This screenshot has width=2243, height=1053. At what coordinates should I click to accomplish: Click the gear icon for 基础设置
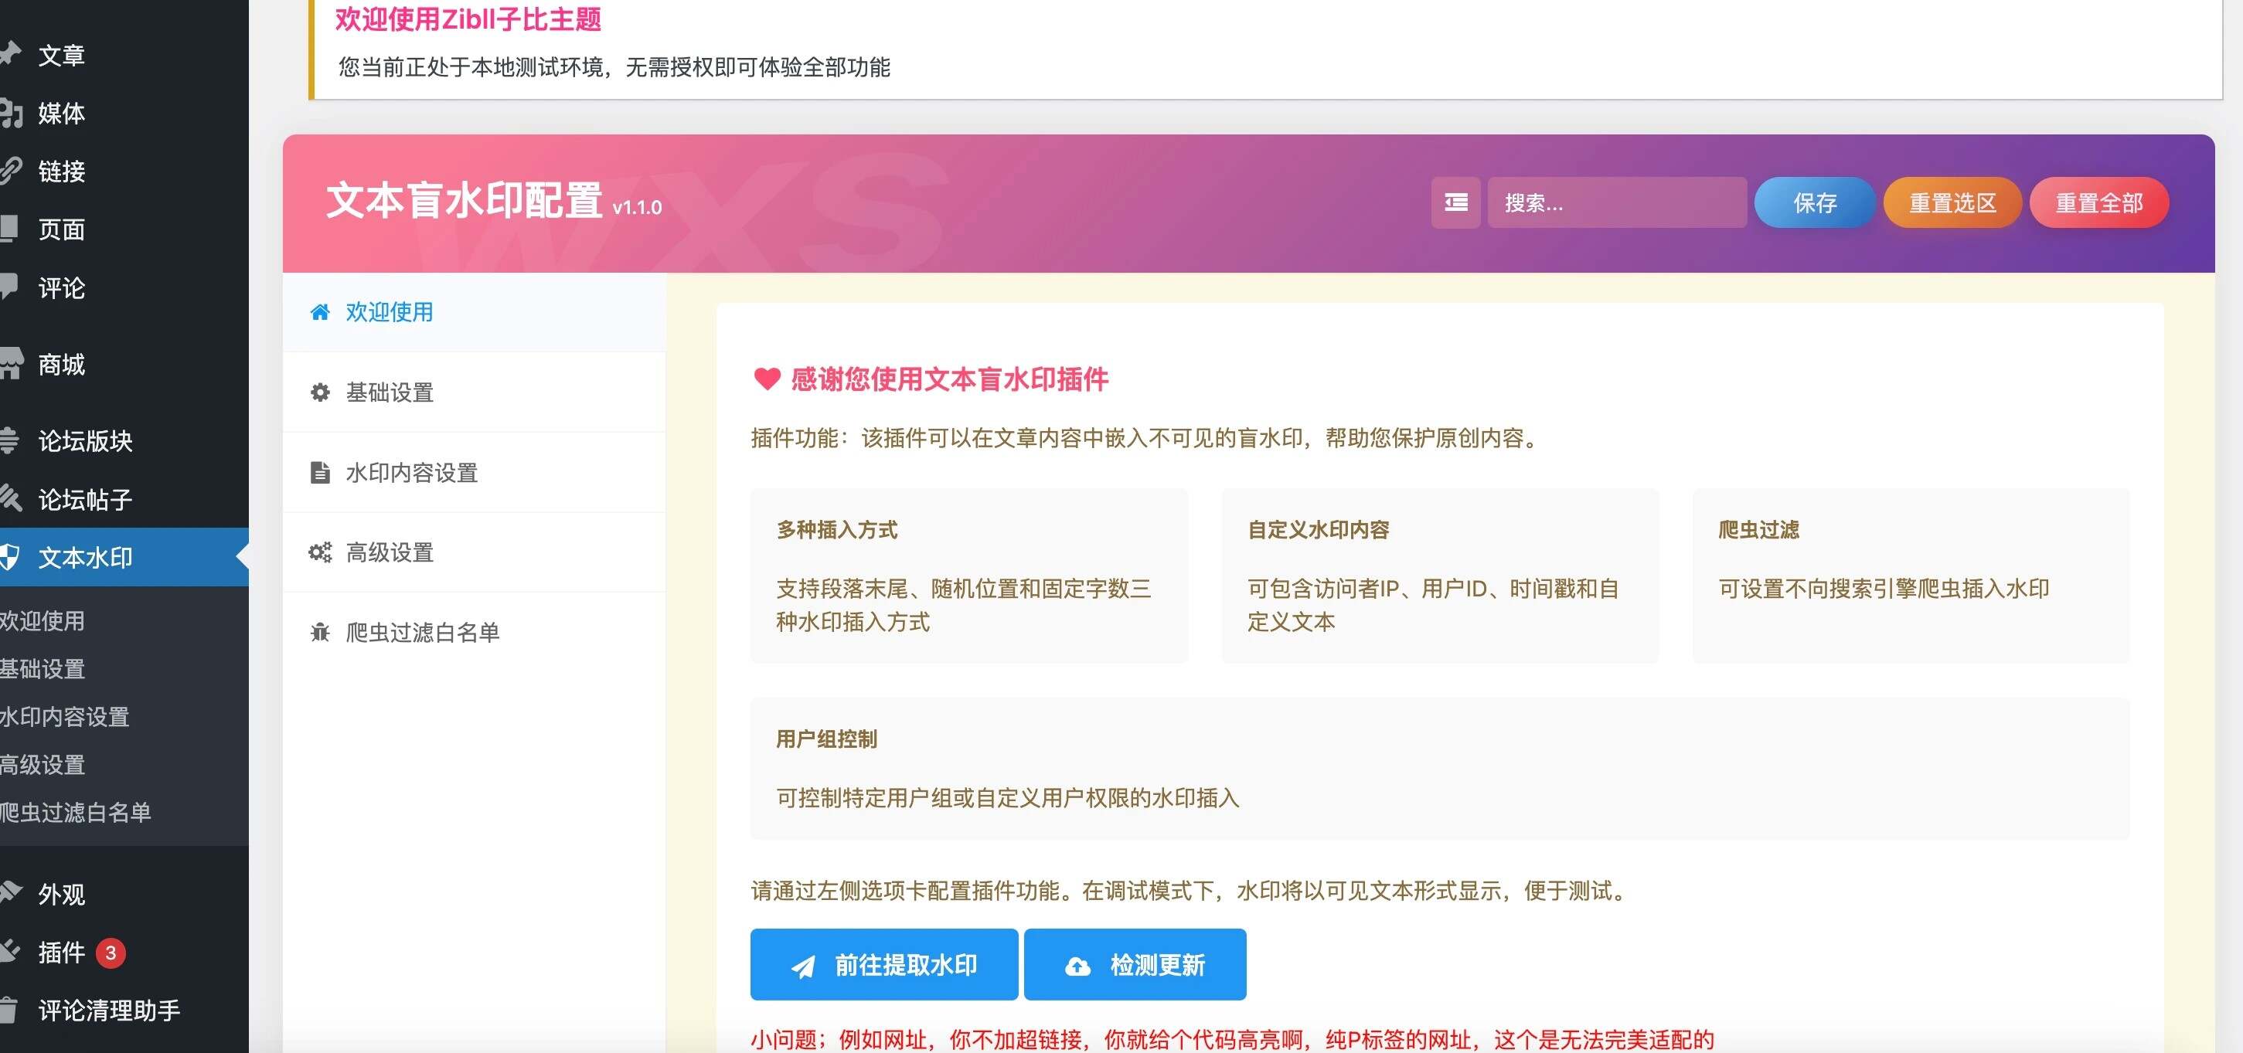319,392
